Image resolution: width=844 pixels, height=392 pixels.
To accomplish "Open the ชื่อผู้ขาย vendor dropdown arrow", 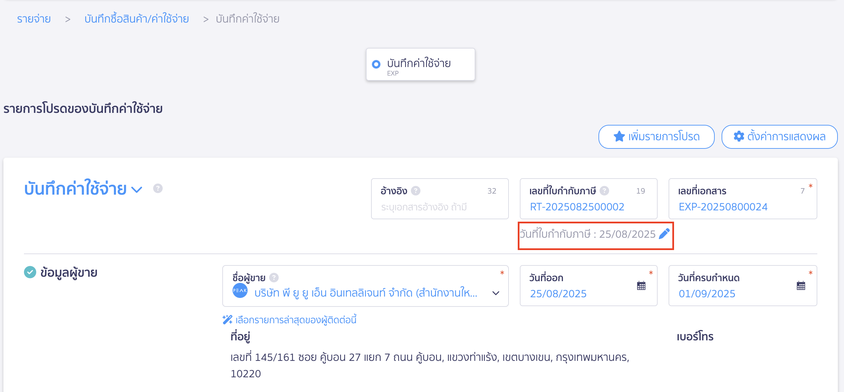I will [x=496, y=293].
